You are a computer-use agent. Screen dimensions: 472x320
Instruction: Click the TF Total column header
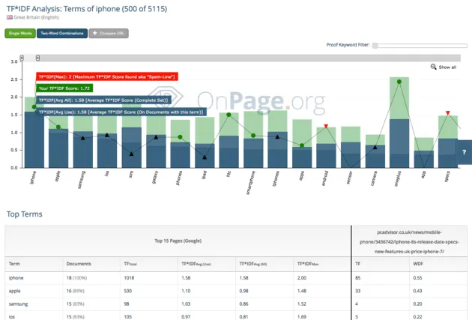(x=130, y=264)
